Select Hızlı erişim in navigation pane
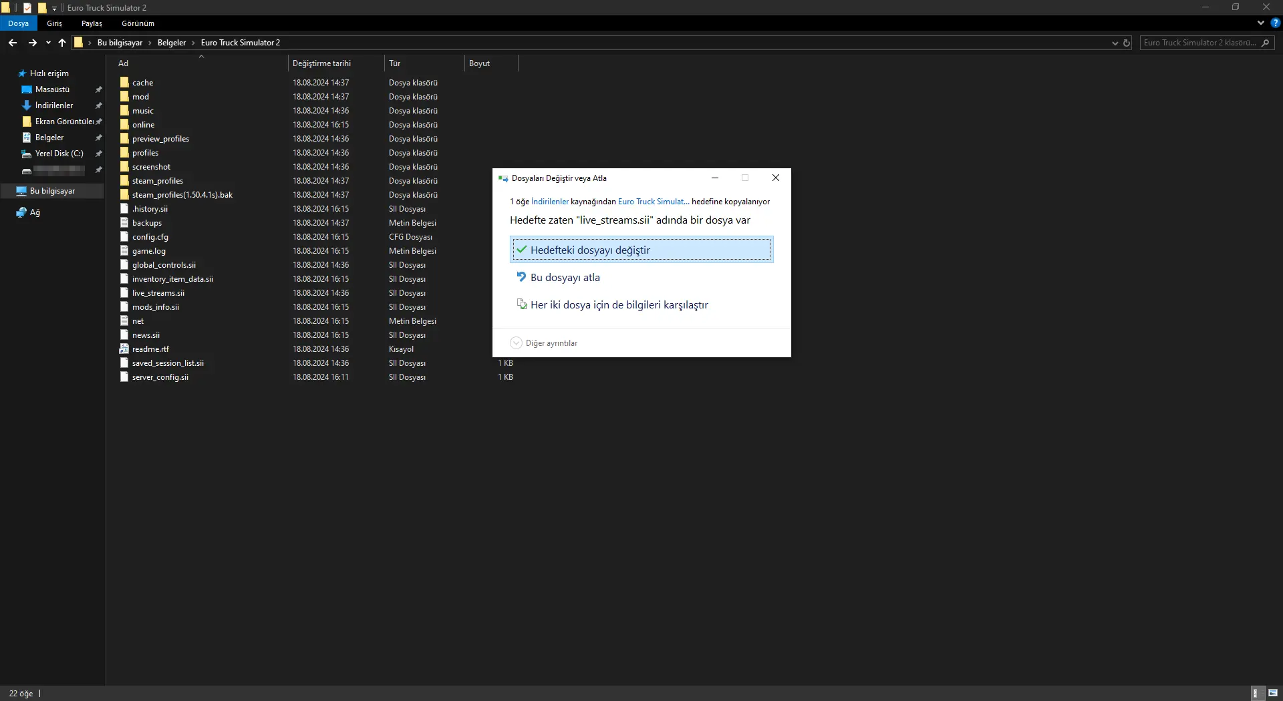 49,73
